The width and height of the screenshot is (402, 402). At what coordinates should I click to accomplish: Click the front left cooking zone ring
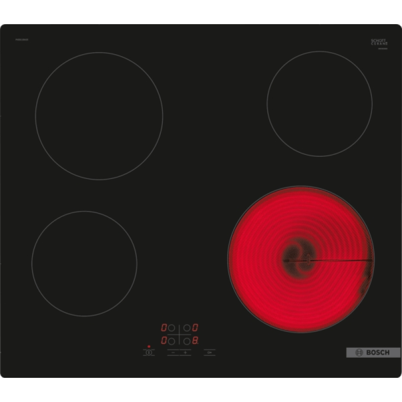tap(84, 263)
